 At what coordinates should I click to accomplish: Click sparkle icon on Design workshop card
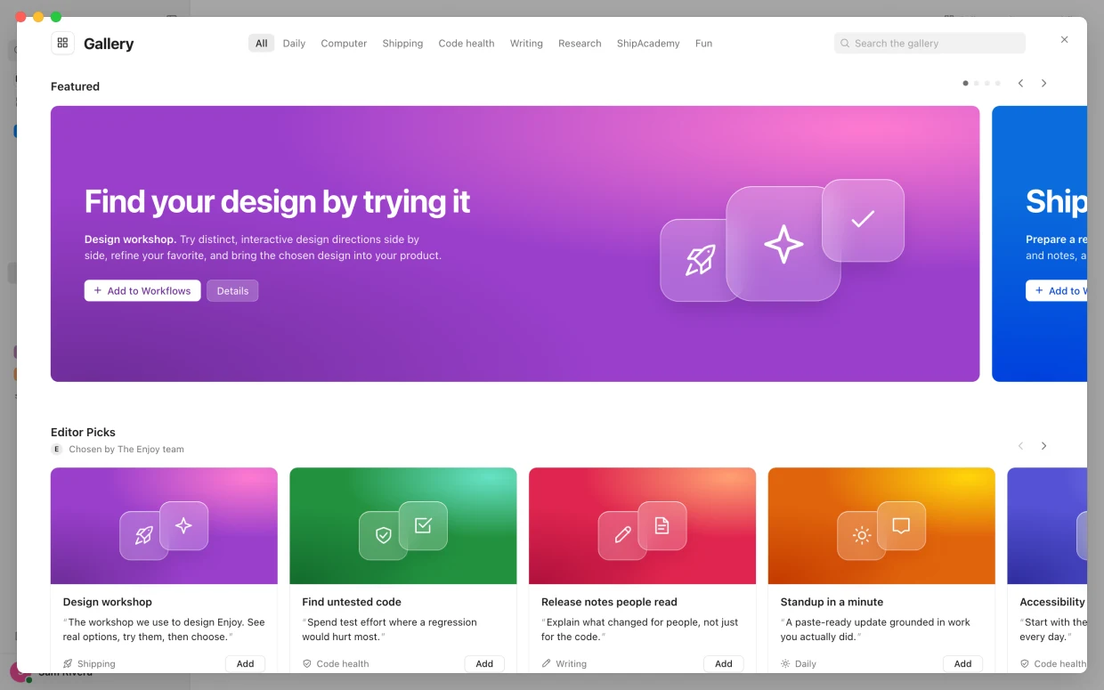point(183,525)
